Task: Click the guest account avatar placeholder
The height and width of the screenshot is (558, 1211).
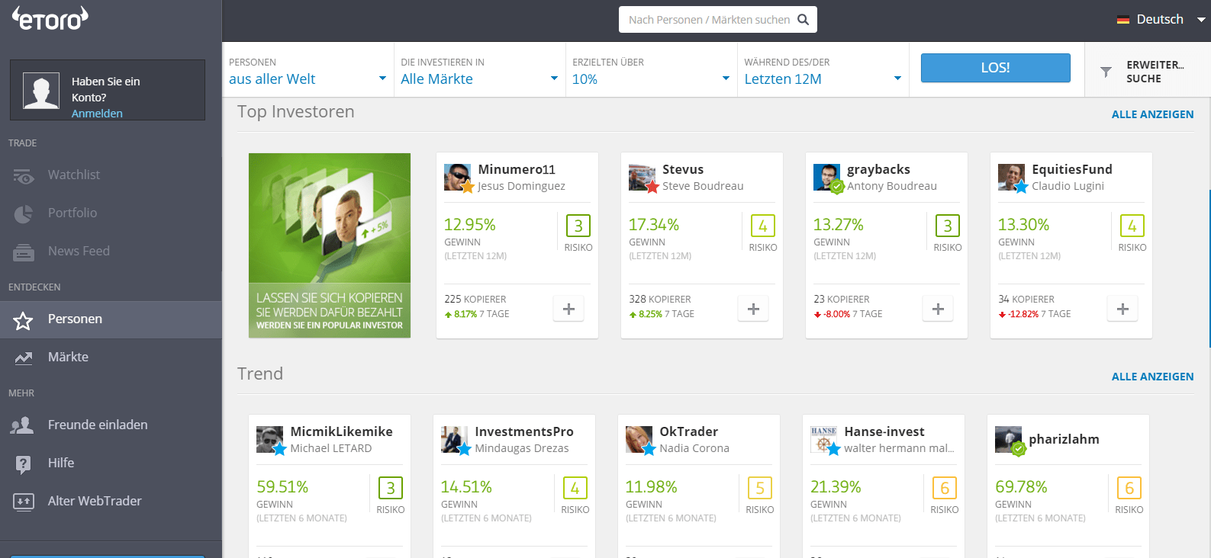Action: click(x=41, y=91)
